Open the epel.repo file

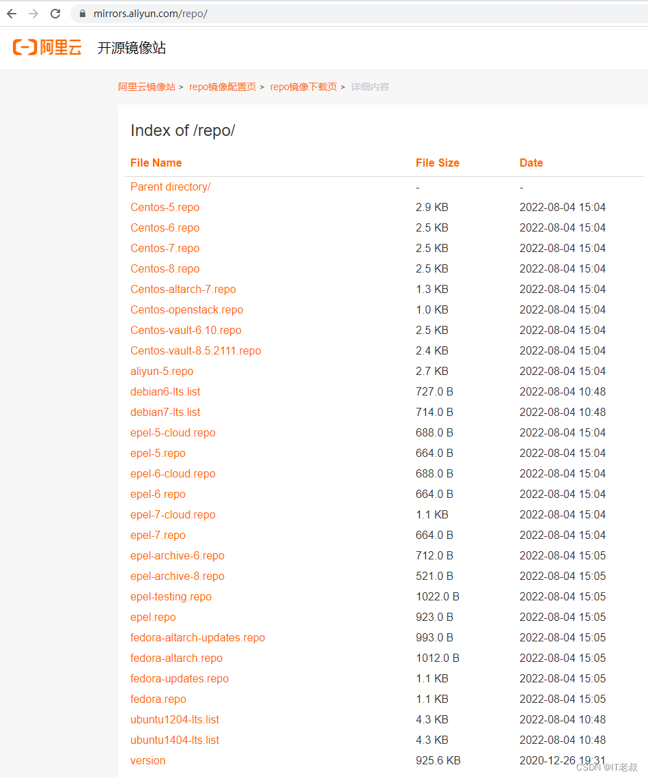coord(153,617)
